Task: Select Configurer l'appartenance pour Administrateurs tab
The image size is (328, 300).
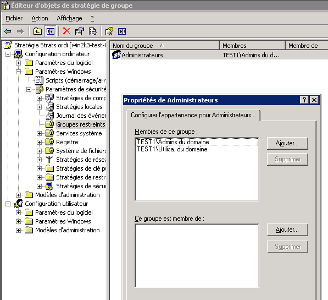Action: coord(193,115)
